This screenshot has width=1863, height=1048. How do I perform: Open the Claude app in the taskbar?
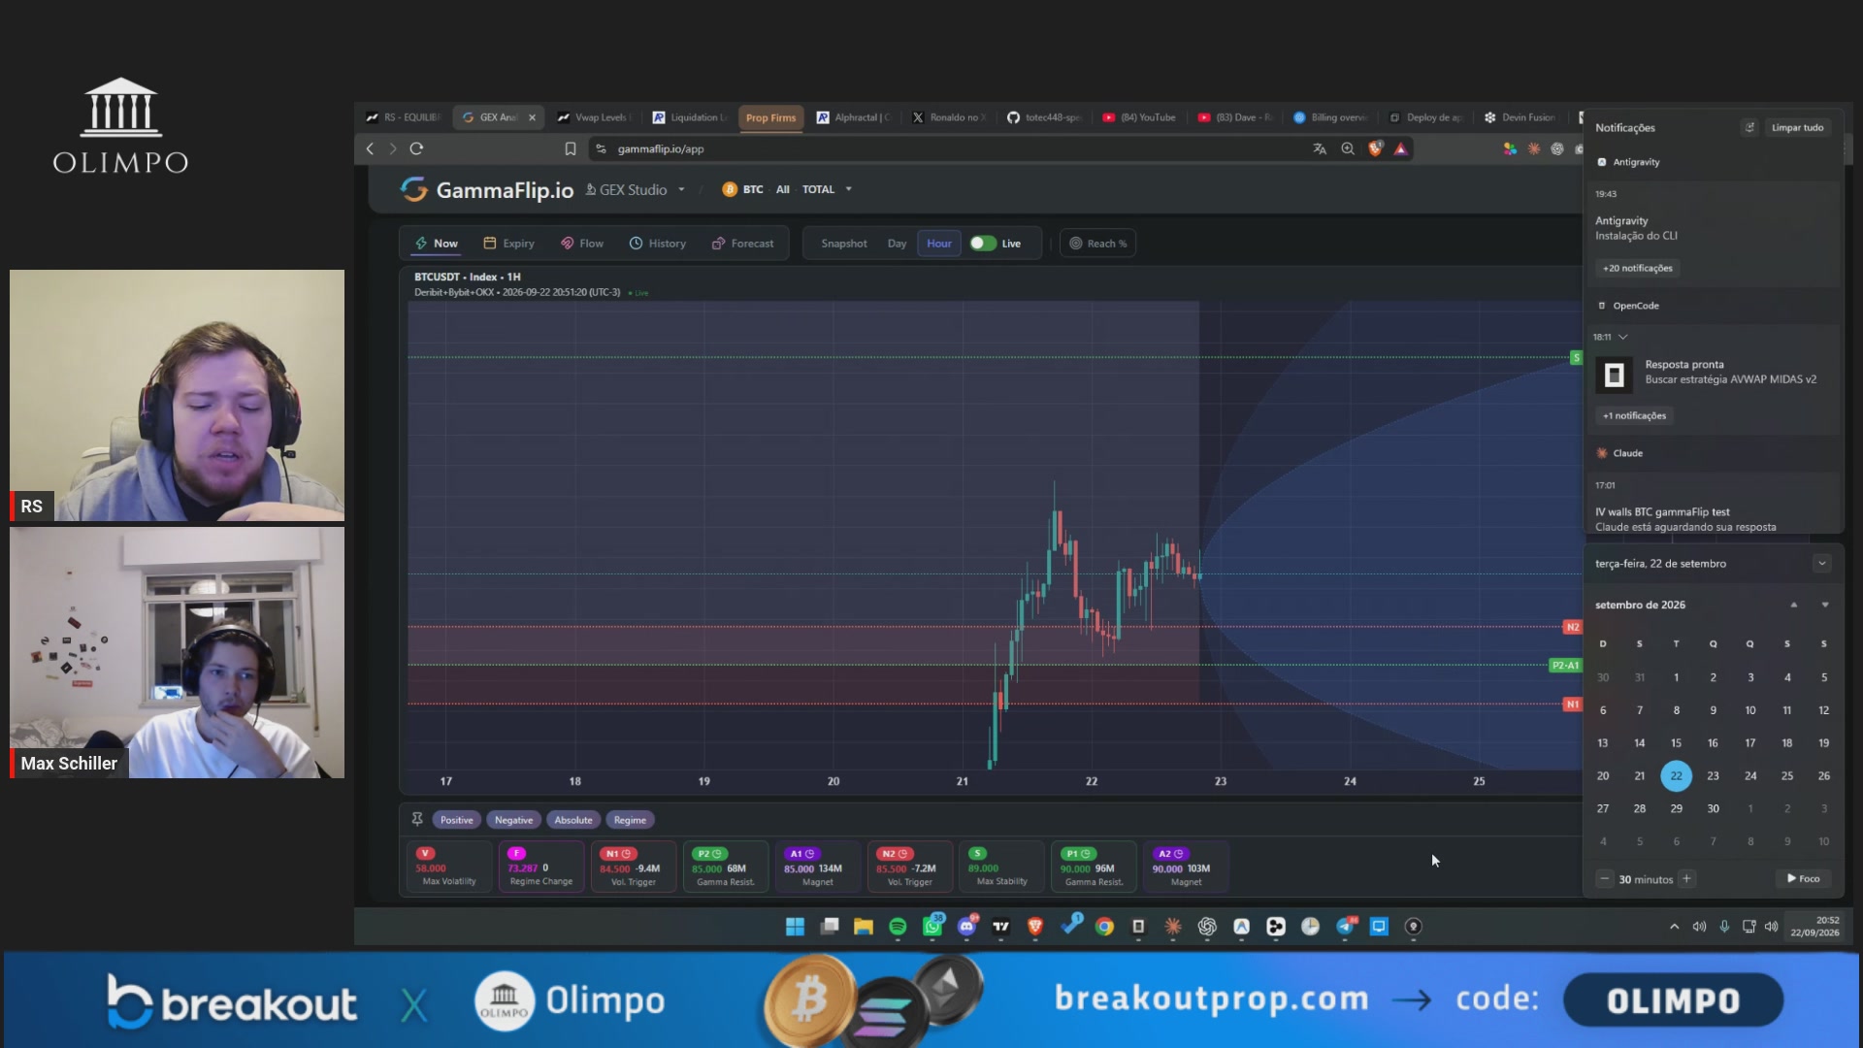click(x=1173, y=927)
